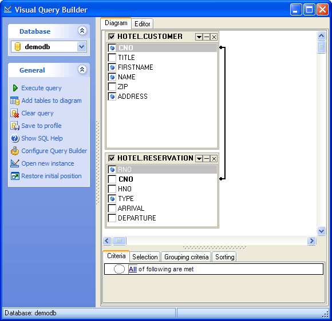Uncheck the TYPE field checkbox

tap(112, 198)
